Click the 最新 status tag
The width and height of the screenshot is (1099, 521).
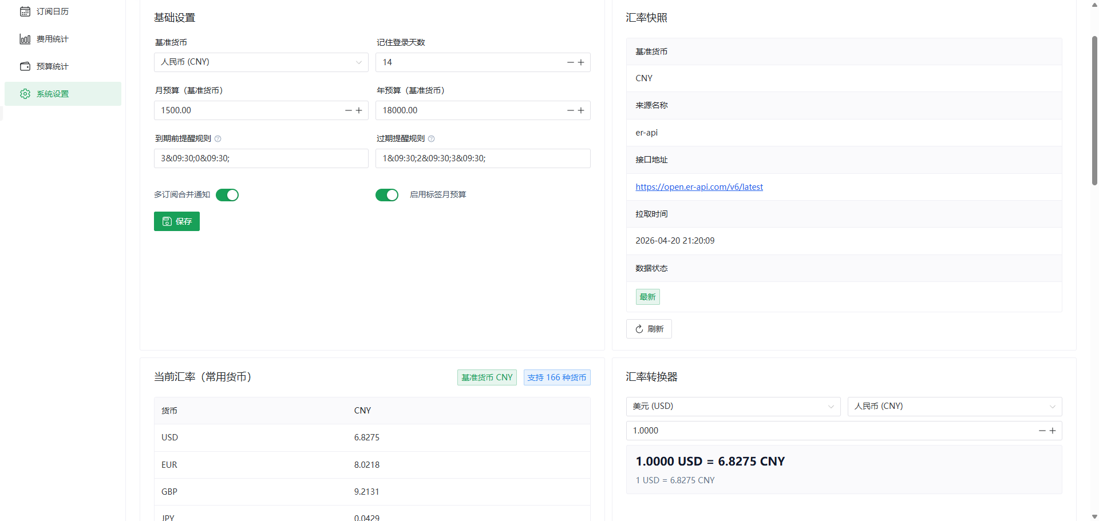648,297
